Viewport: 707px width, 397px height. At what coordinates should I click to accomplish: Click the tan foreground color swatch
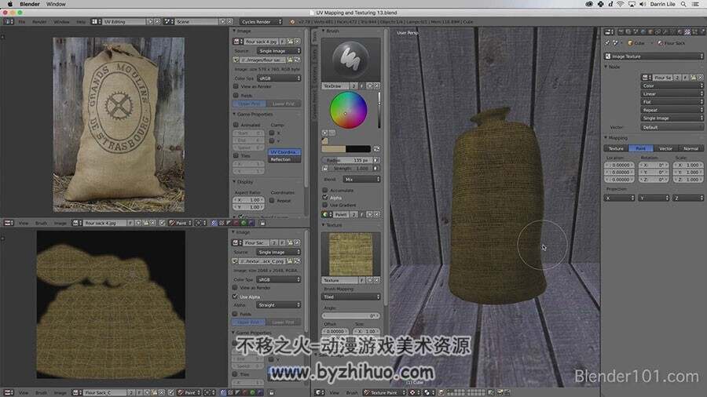[333, 148]
